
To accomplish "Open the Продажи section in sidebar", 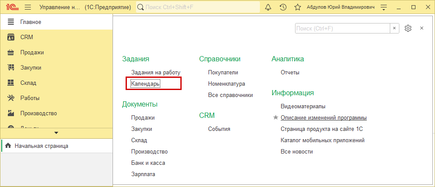I will 56,53.
